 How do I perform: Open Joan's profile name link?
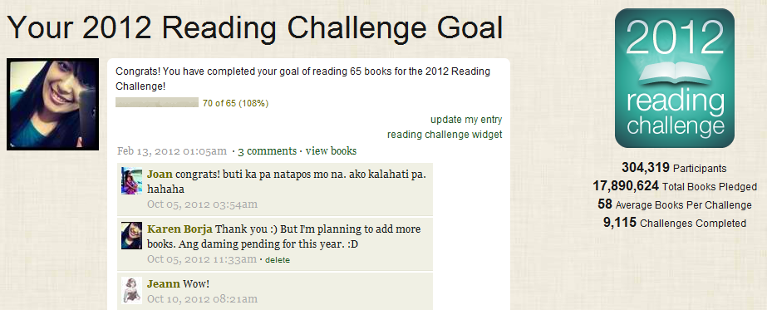(x=160, y=175)
